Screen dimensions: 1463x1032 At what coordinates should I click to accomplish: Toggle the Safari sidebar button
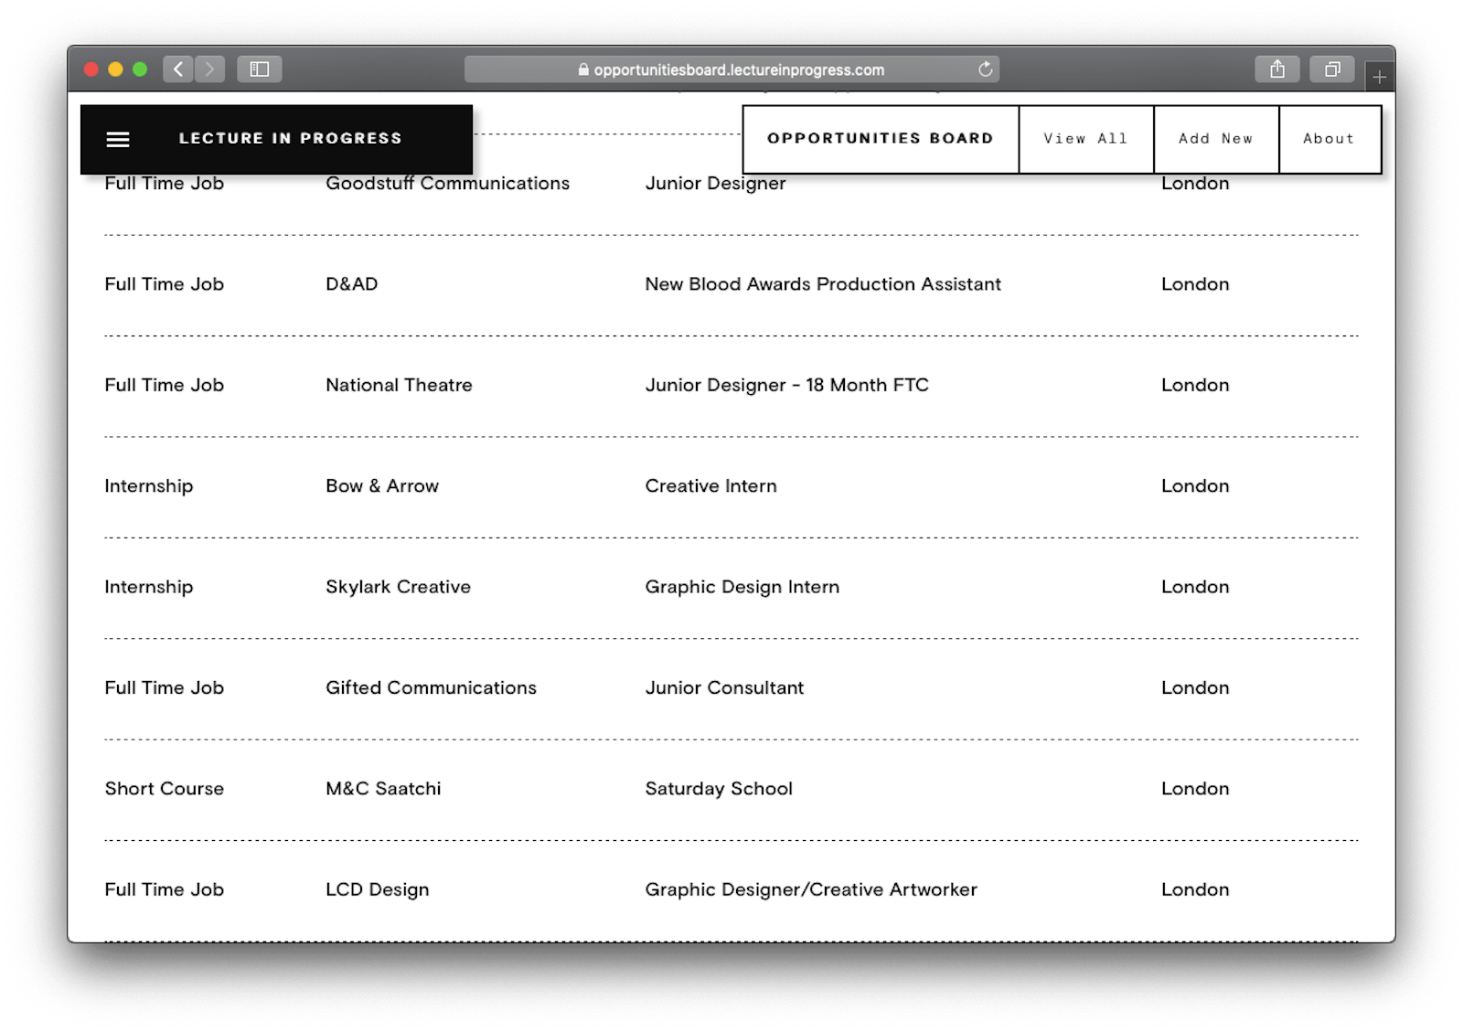[x=260, y=69]
